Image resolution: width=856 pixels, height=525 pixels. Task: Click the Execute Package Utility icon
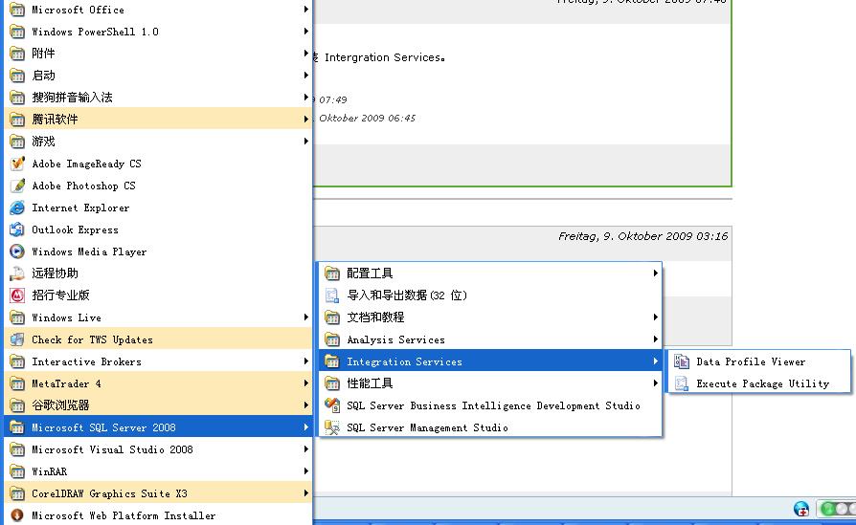682,383
